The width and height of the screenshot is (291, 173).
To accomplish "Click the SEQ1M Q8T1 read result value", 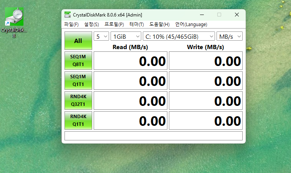I will click(x=131, y=61).
